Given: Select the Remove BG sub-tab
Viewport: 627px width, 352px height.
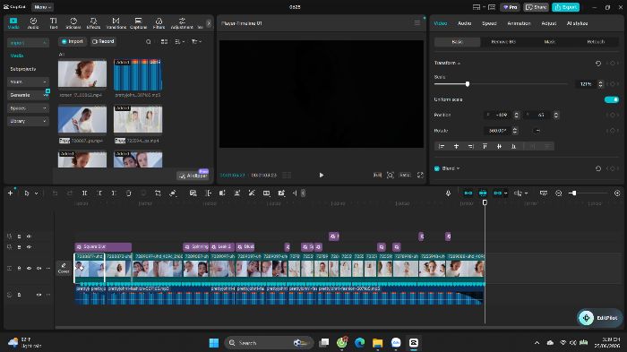Looking at the screenshot, I should [x=503, y=42].
